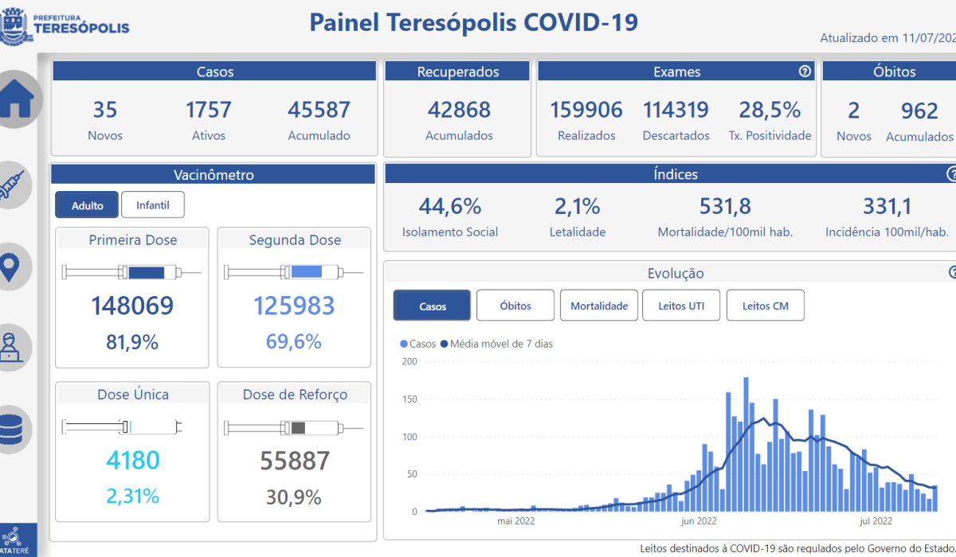Click the Média móvel de 7 dias legend
Screen dimensions: 956x557
click(x=501, y=345)
